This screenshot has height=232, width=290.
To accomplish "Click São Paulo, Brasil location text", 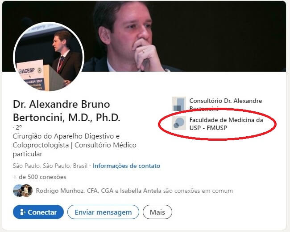I will click(50, 166).
